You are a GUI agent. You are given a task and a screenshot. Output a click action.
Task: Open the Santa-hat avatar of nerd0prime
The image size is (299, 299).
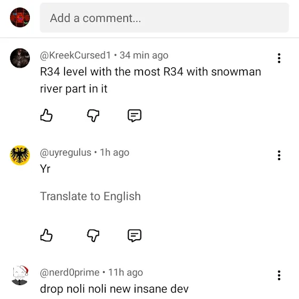[x=20, y=275]
